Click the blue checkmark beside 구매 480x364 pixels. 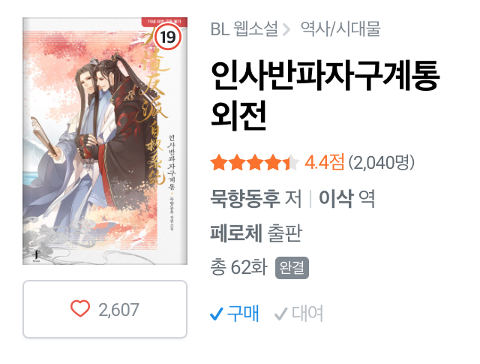pos(217,314)
